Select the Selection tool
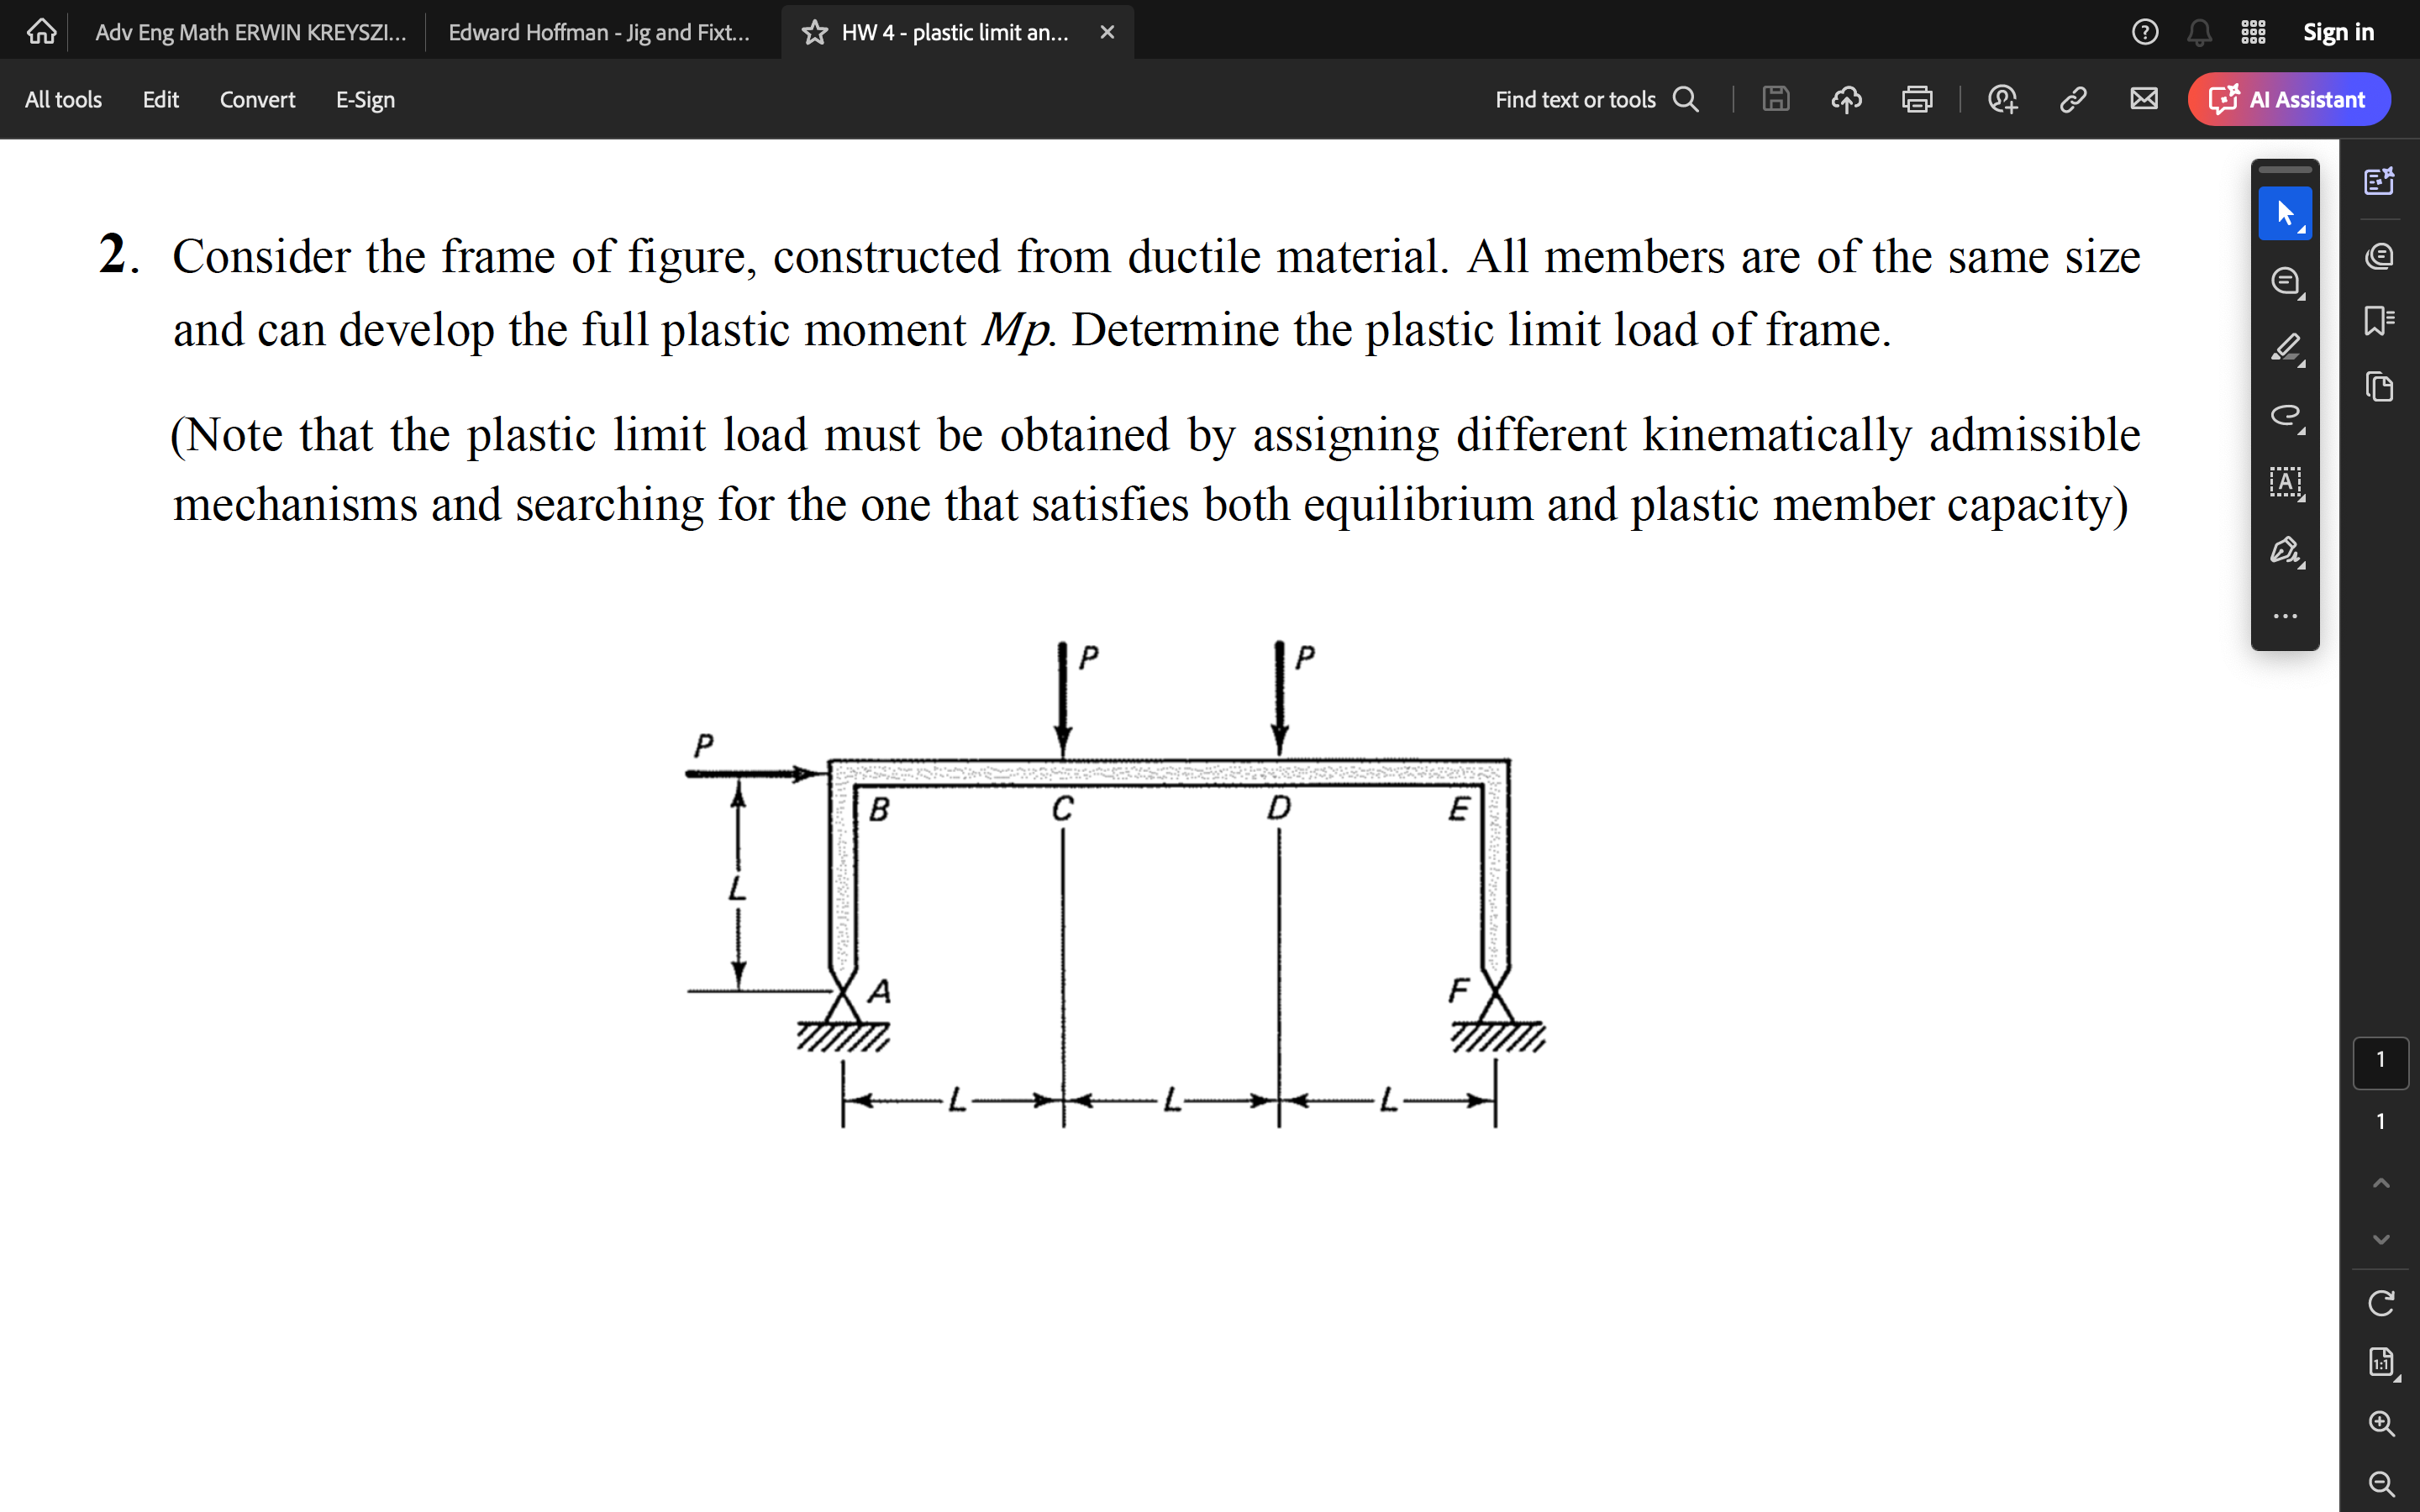 tap(2286, 213)
